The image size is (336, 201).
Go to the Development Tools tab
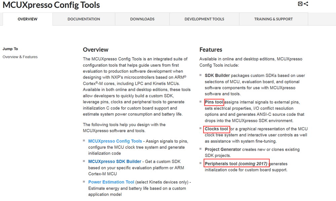pos(204,19)
